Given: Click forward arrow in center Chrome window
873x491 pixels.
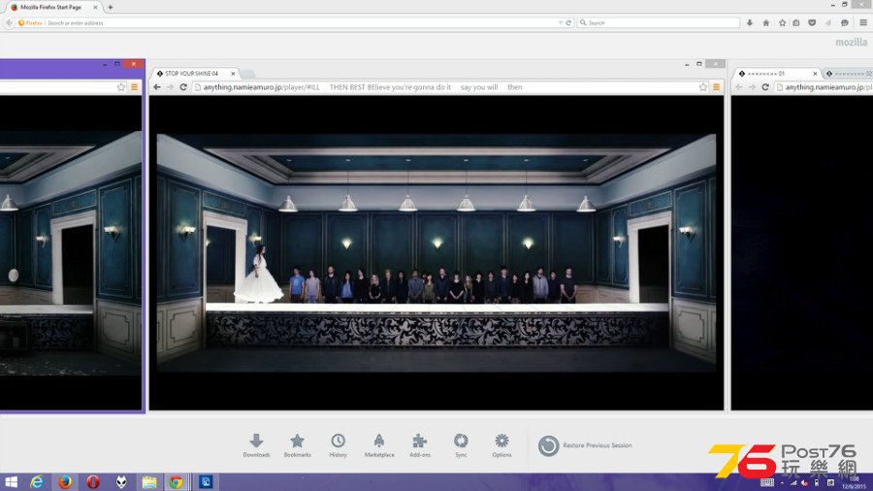Looking at the screenshot, I should click(170, 86).
